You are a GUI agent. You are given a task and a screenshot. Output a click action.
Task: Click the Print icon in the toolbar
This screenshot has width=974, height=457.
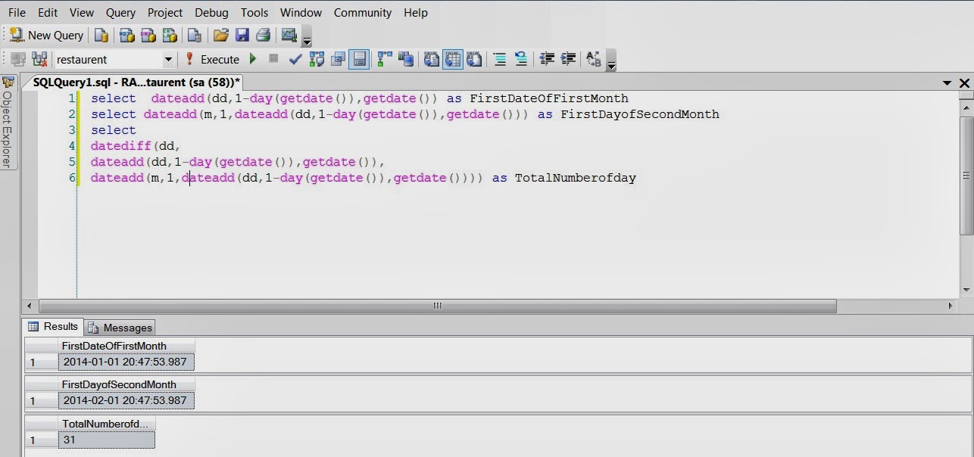[x=263, y=35]
